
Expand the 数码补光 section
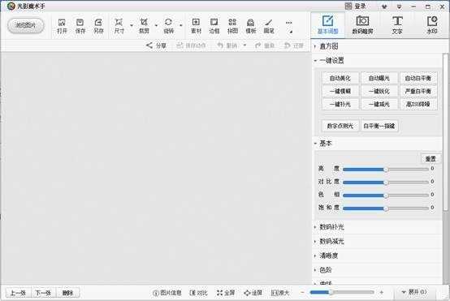331,227
